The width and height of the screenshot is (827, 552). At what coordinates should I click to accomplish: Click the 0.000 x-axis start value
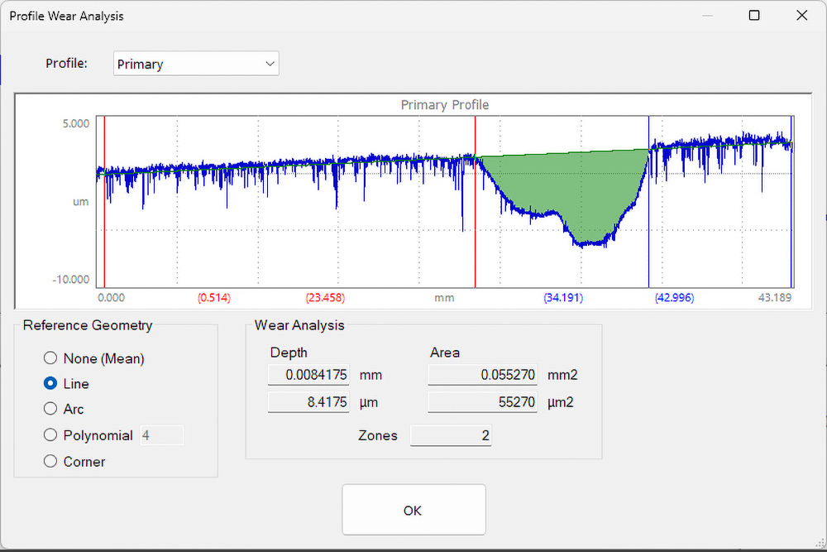(x=112, y=298)
